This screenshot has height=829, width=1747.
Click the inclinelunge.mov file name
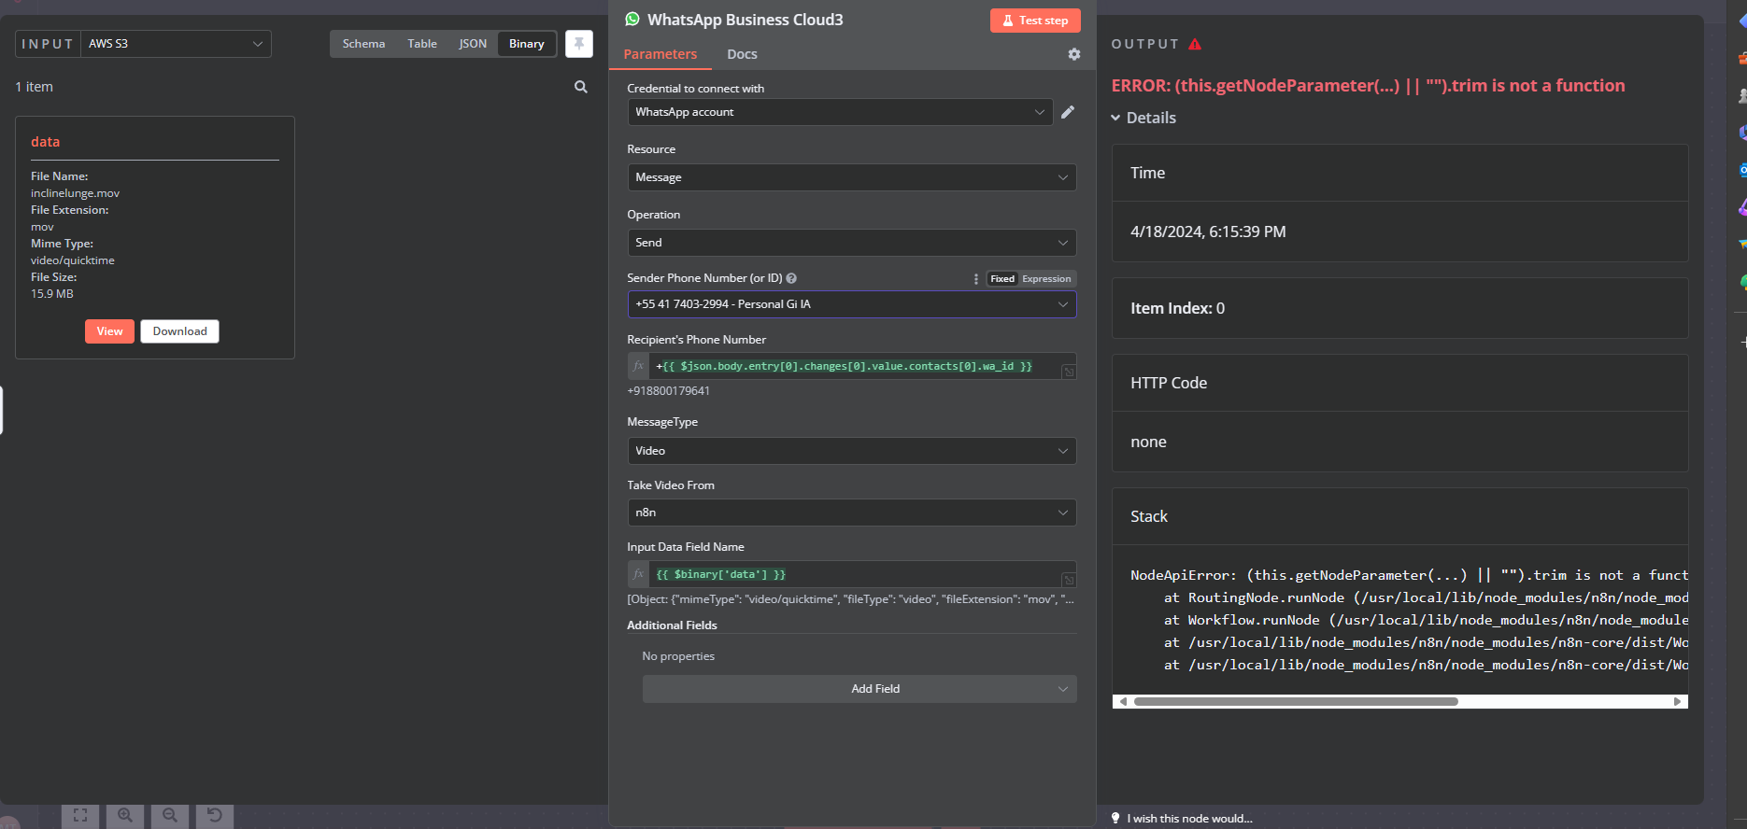76,193
